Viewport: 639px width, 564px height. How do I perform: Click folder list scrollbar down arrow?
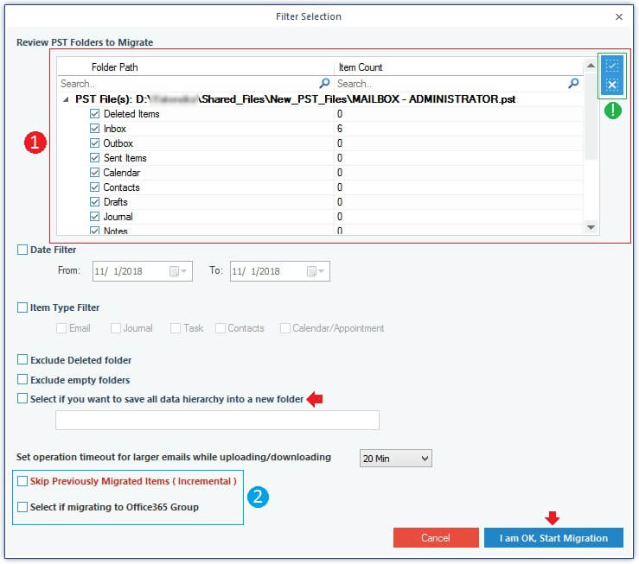click(x=591, y=227)
